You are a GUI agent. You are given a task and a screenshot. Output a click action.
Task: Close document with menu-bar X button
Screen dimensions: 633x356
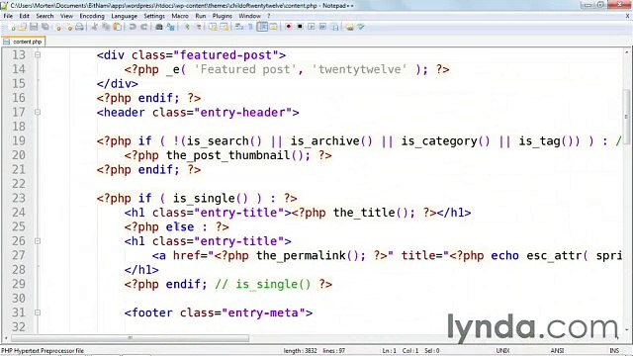pos(628,16)
